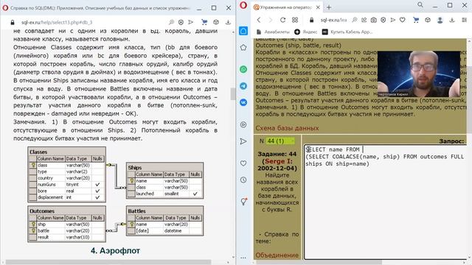Go forward in the right Opera window

(271, 20)
